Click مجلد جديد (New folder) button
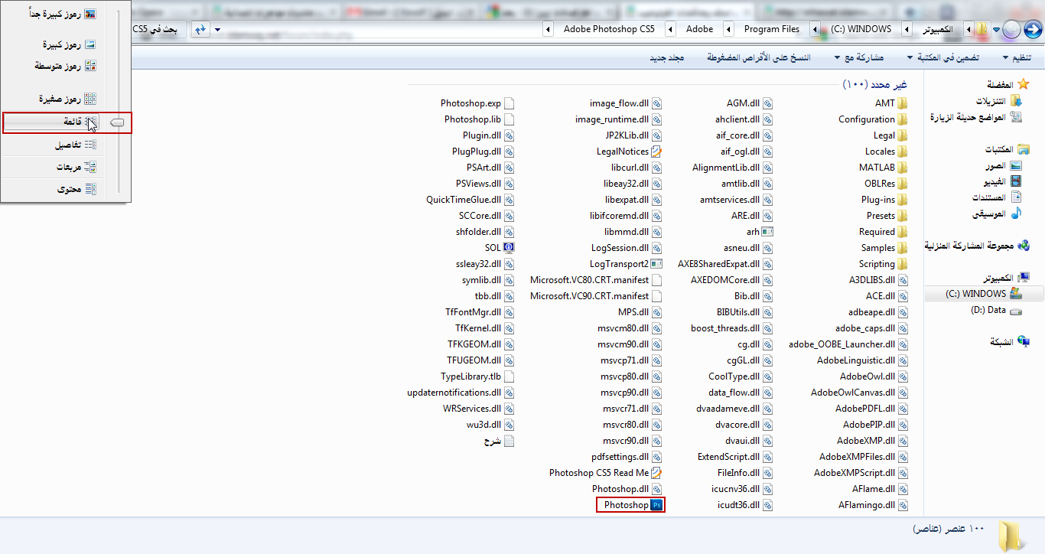 (x=666, y=58)
